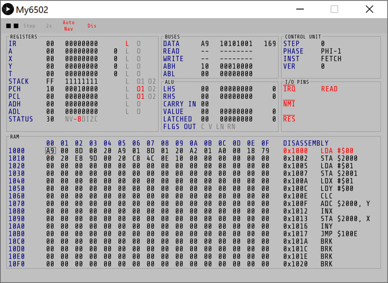Click the red L indicator for IR register
This screenshot has width=388, height=283.
[x=127, y=44]
